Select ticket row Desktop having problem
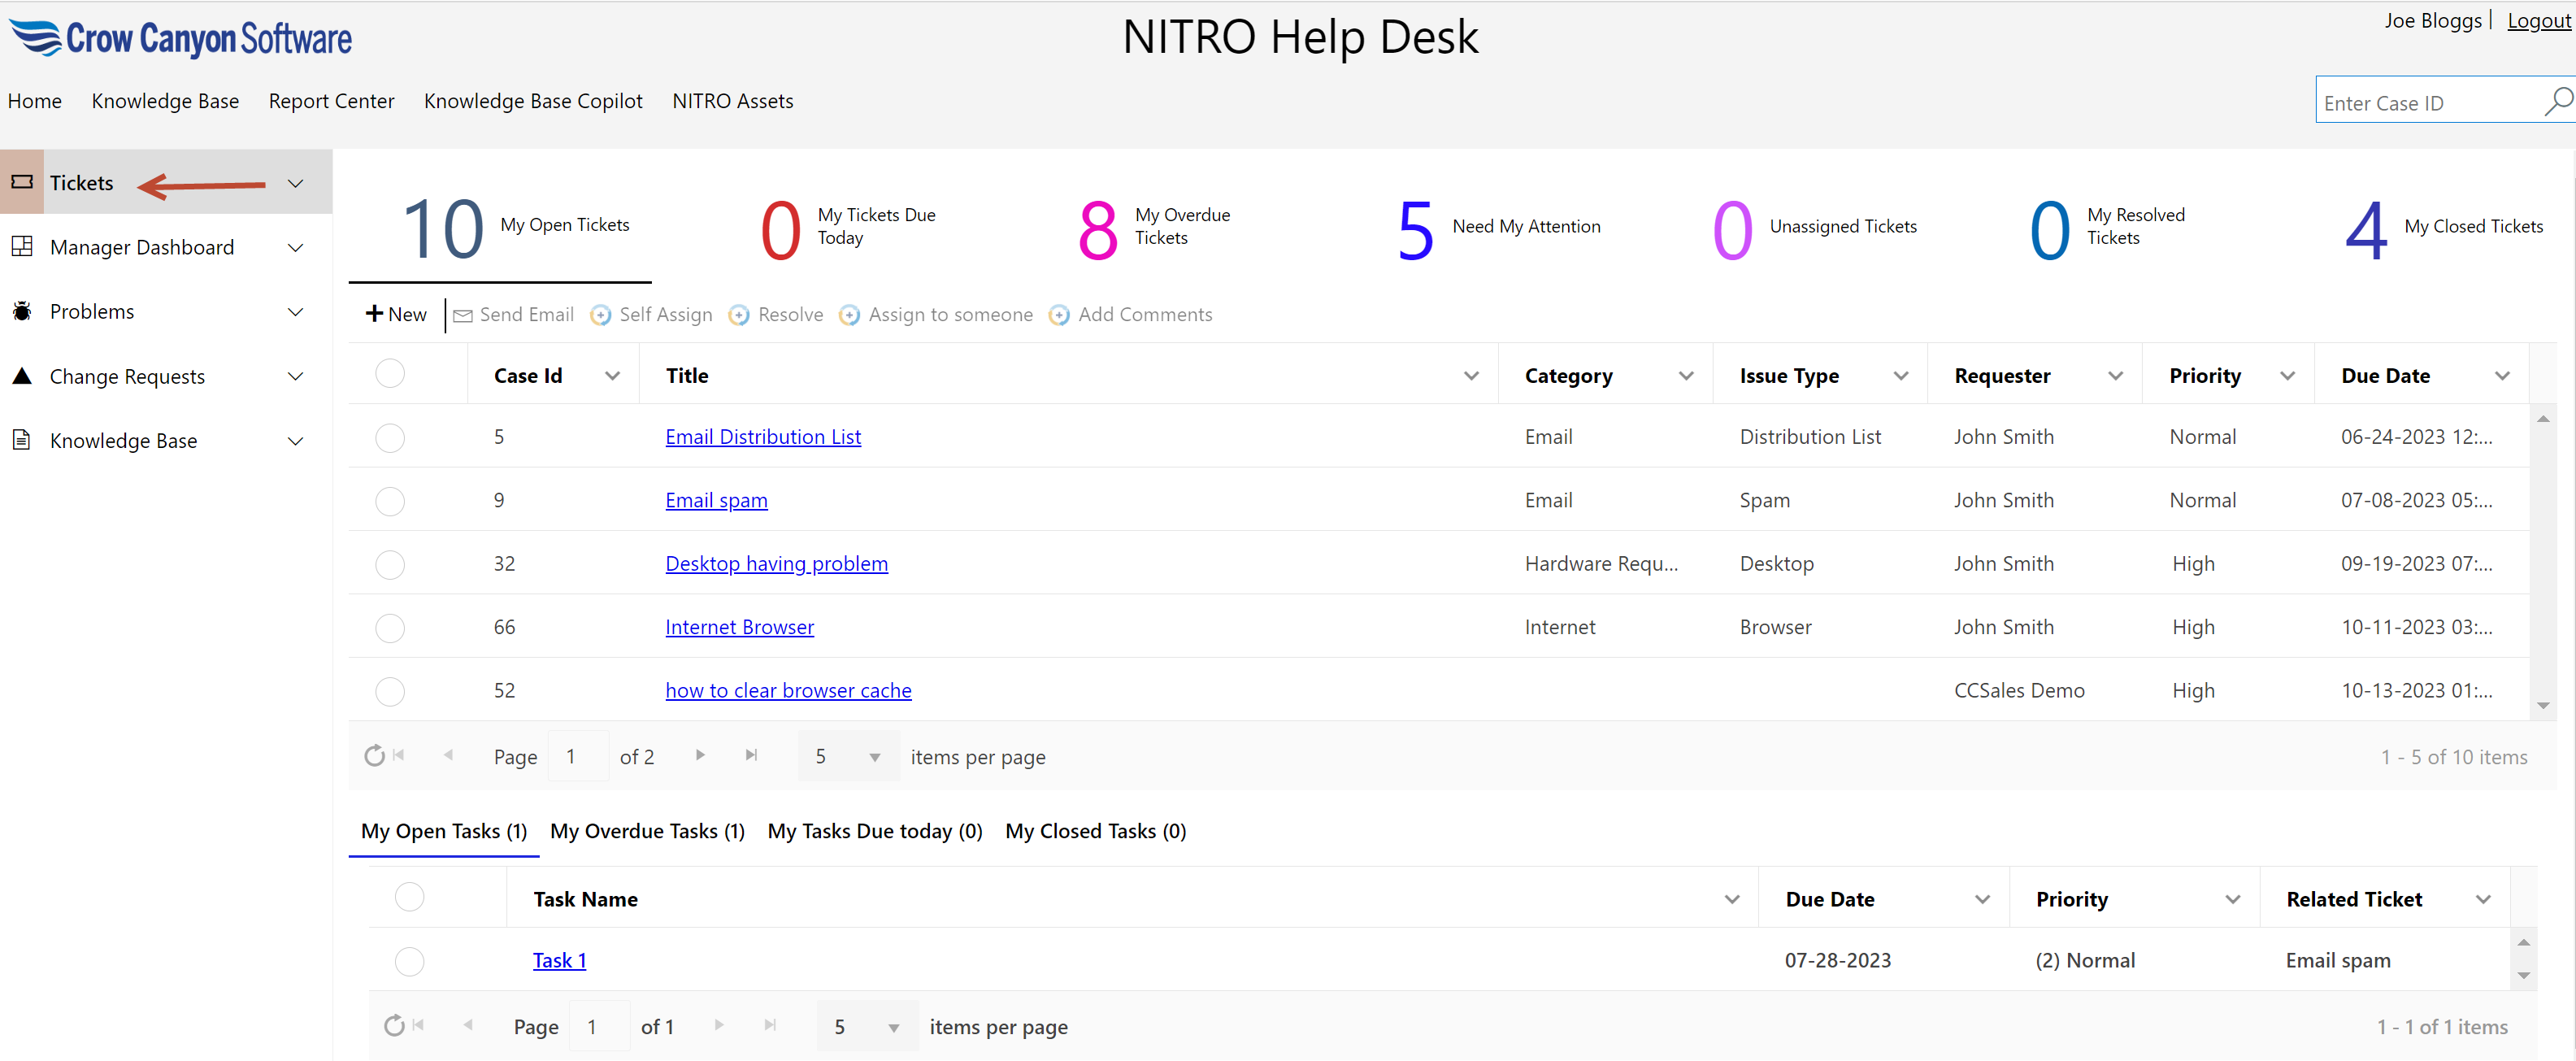 390,565
